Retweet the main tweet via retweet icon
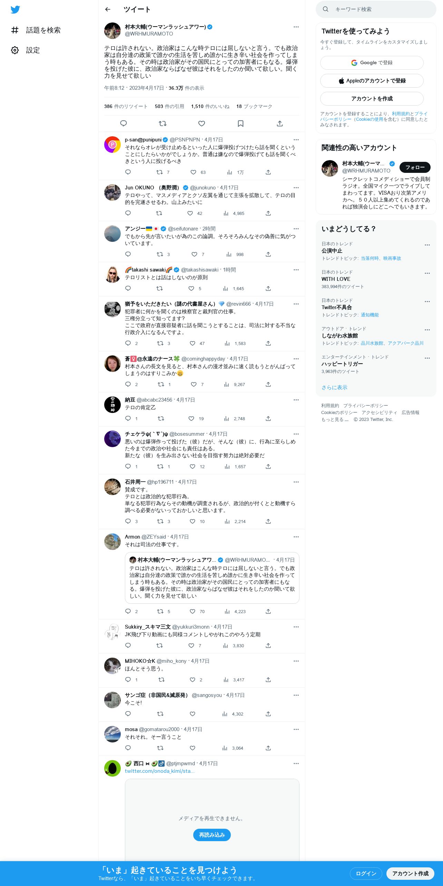 point(163,124)
